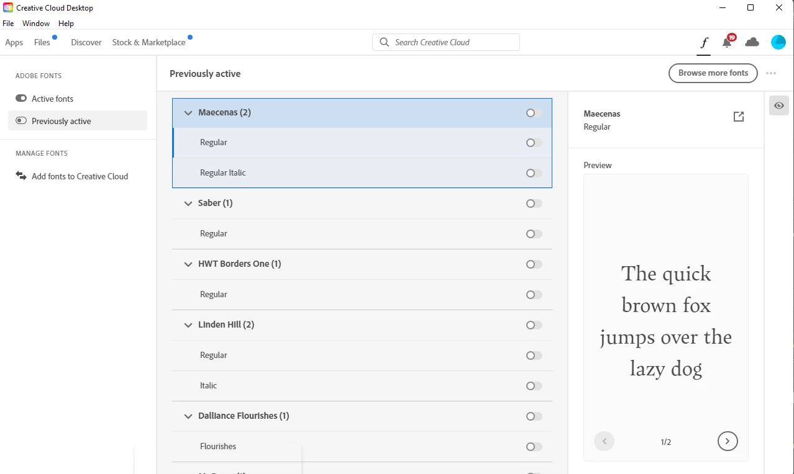Check the cloud sync status icon
This screenshot has height=474, width=794.
click(x=752, y=42)
